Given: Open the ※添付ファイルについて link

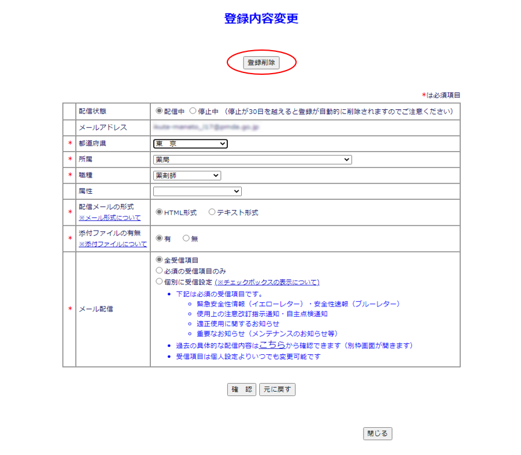Looking at the screenshot, I should (113, 244).
